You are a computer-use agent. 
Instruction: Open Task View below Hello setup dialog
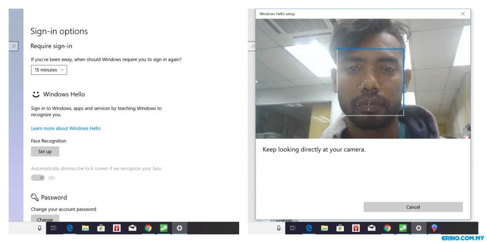point(293,228)
